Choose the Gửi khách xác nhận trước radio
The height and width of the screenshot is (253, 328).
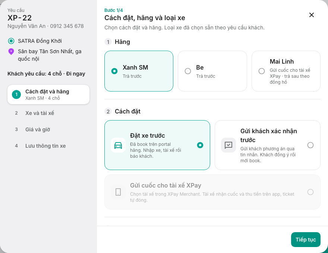point(310,145)
